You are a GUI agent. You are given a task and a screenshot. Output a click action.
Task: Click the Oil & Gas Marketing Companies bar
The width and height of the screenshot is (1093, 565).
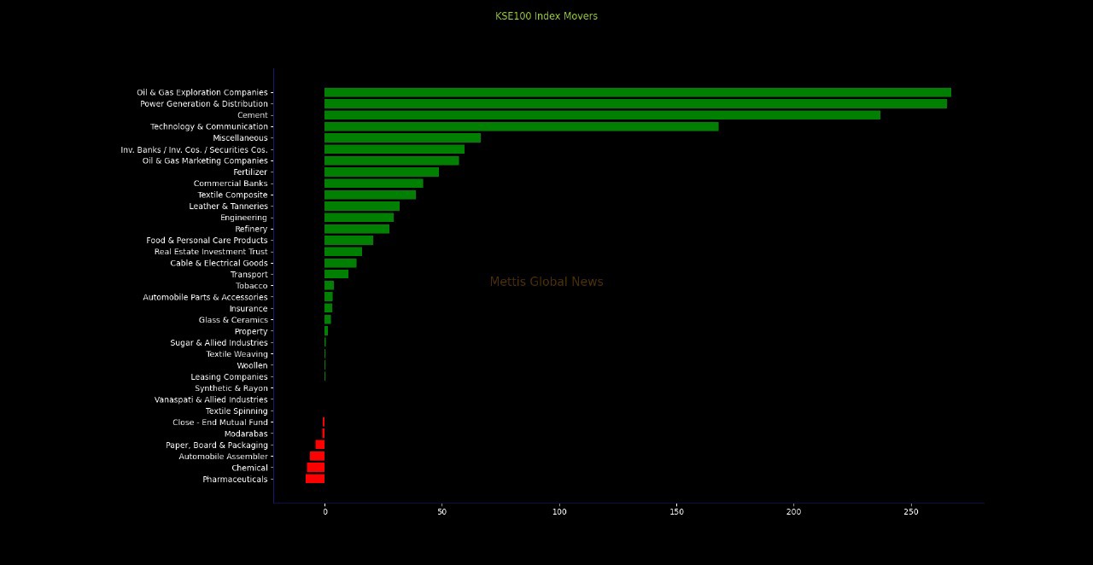[x=391, y=160]
